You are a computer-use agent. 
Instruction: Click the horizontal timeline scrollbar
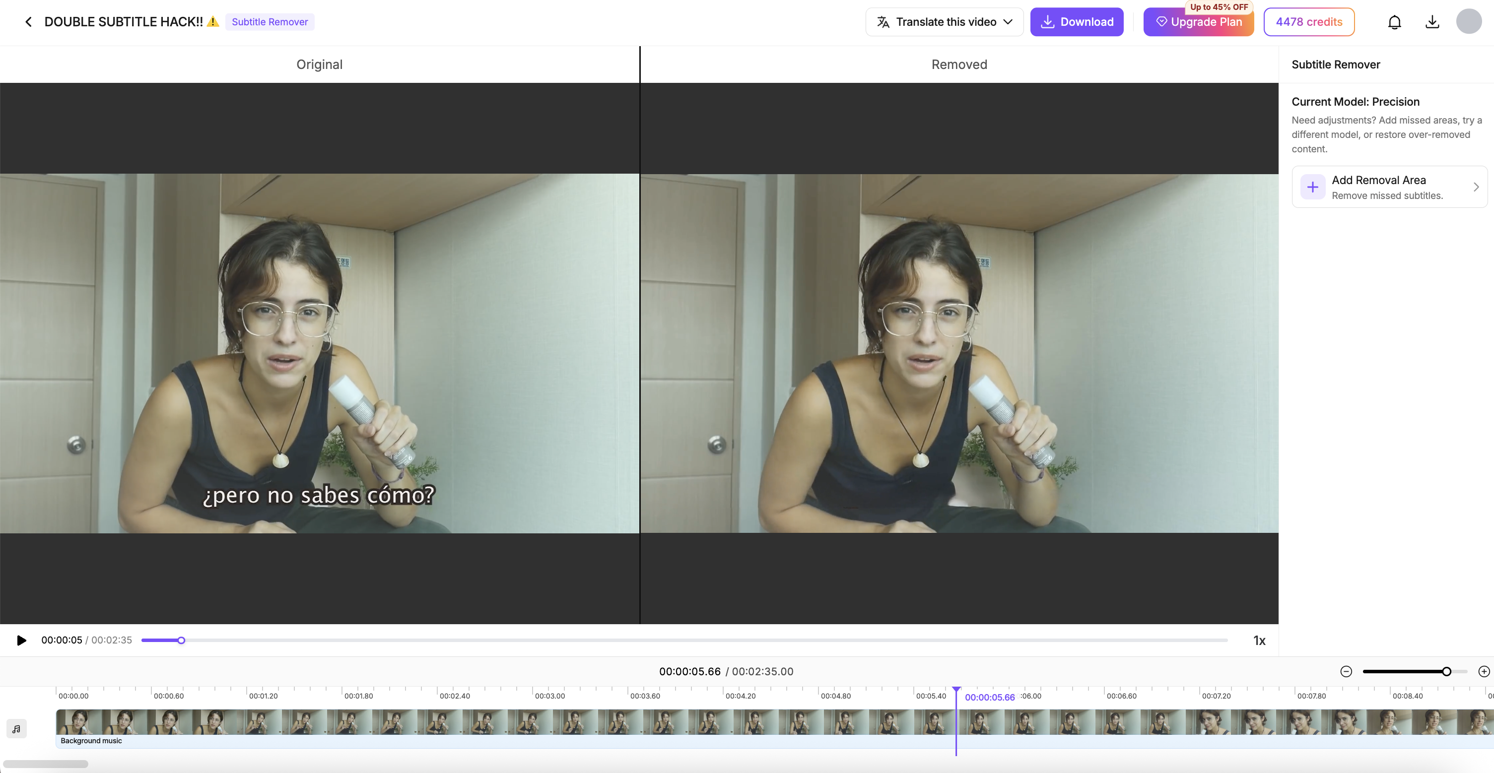click(x=45, y=764)
